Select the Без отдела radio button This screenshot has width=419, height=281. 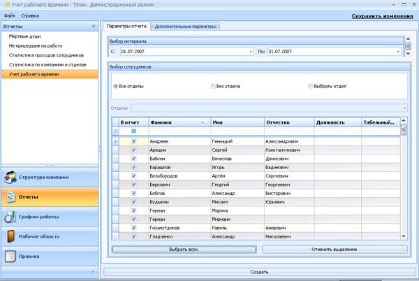click(x=213, y=86)
